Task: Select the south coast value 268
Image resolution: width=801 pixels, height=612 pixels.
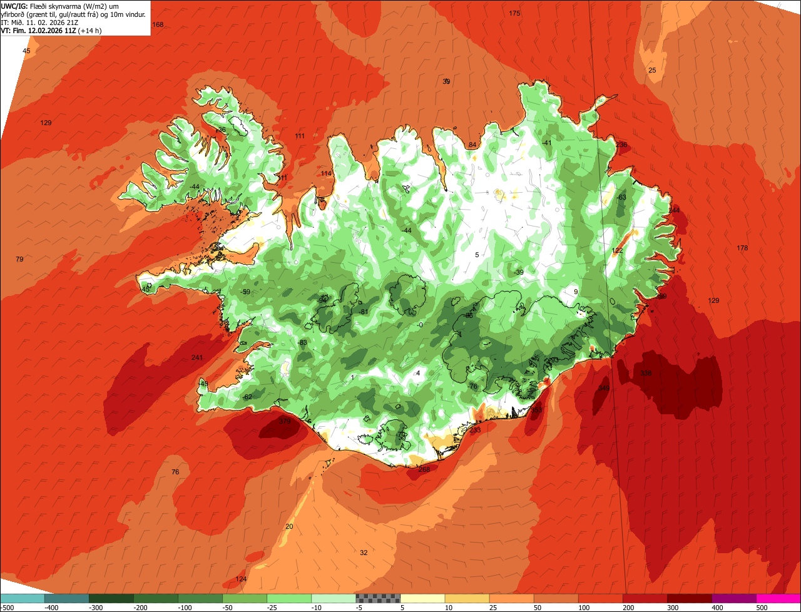Action: [424, 469]
